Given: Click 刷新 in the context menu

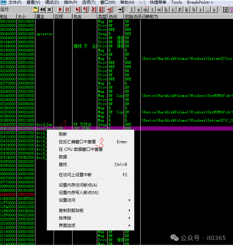Looking at the screenshot, I should click(x=63, y=134).
